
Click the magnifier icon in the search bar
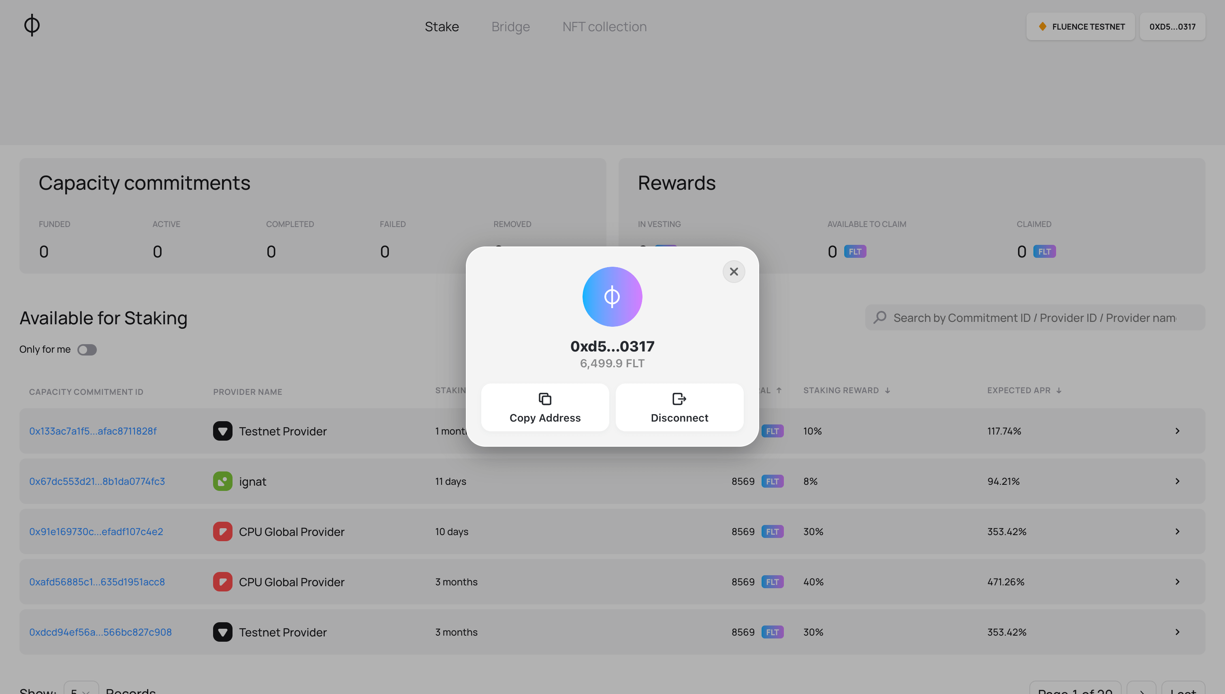tap(880, 317)
